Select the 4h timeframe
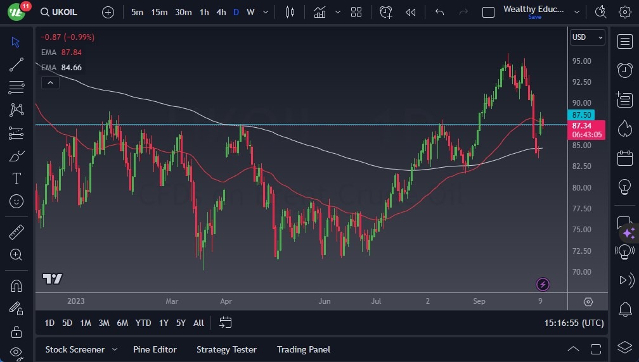This screenshot has width=639, height=362. tap(221, 12)
